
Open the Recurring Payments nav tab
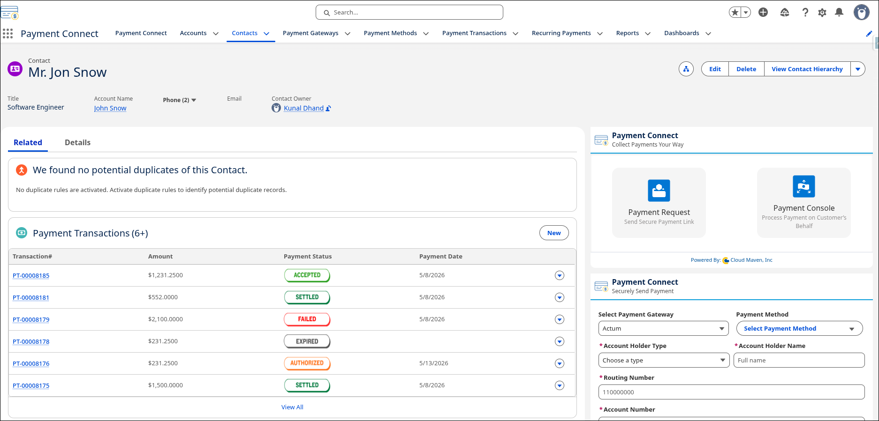point(561,33)
